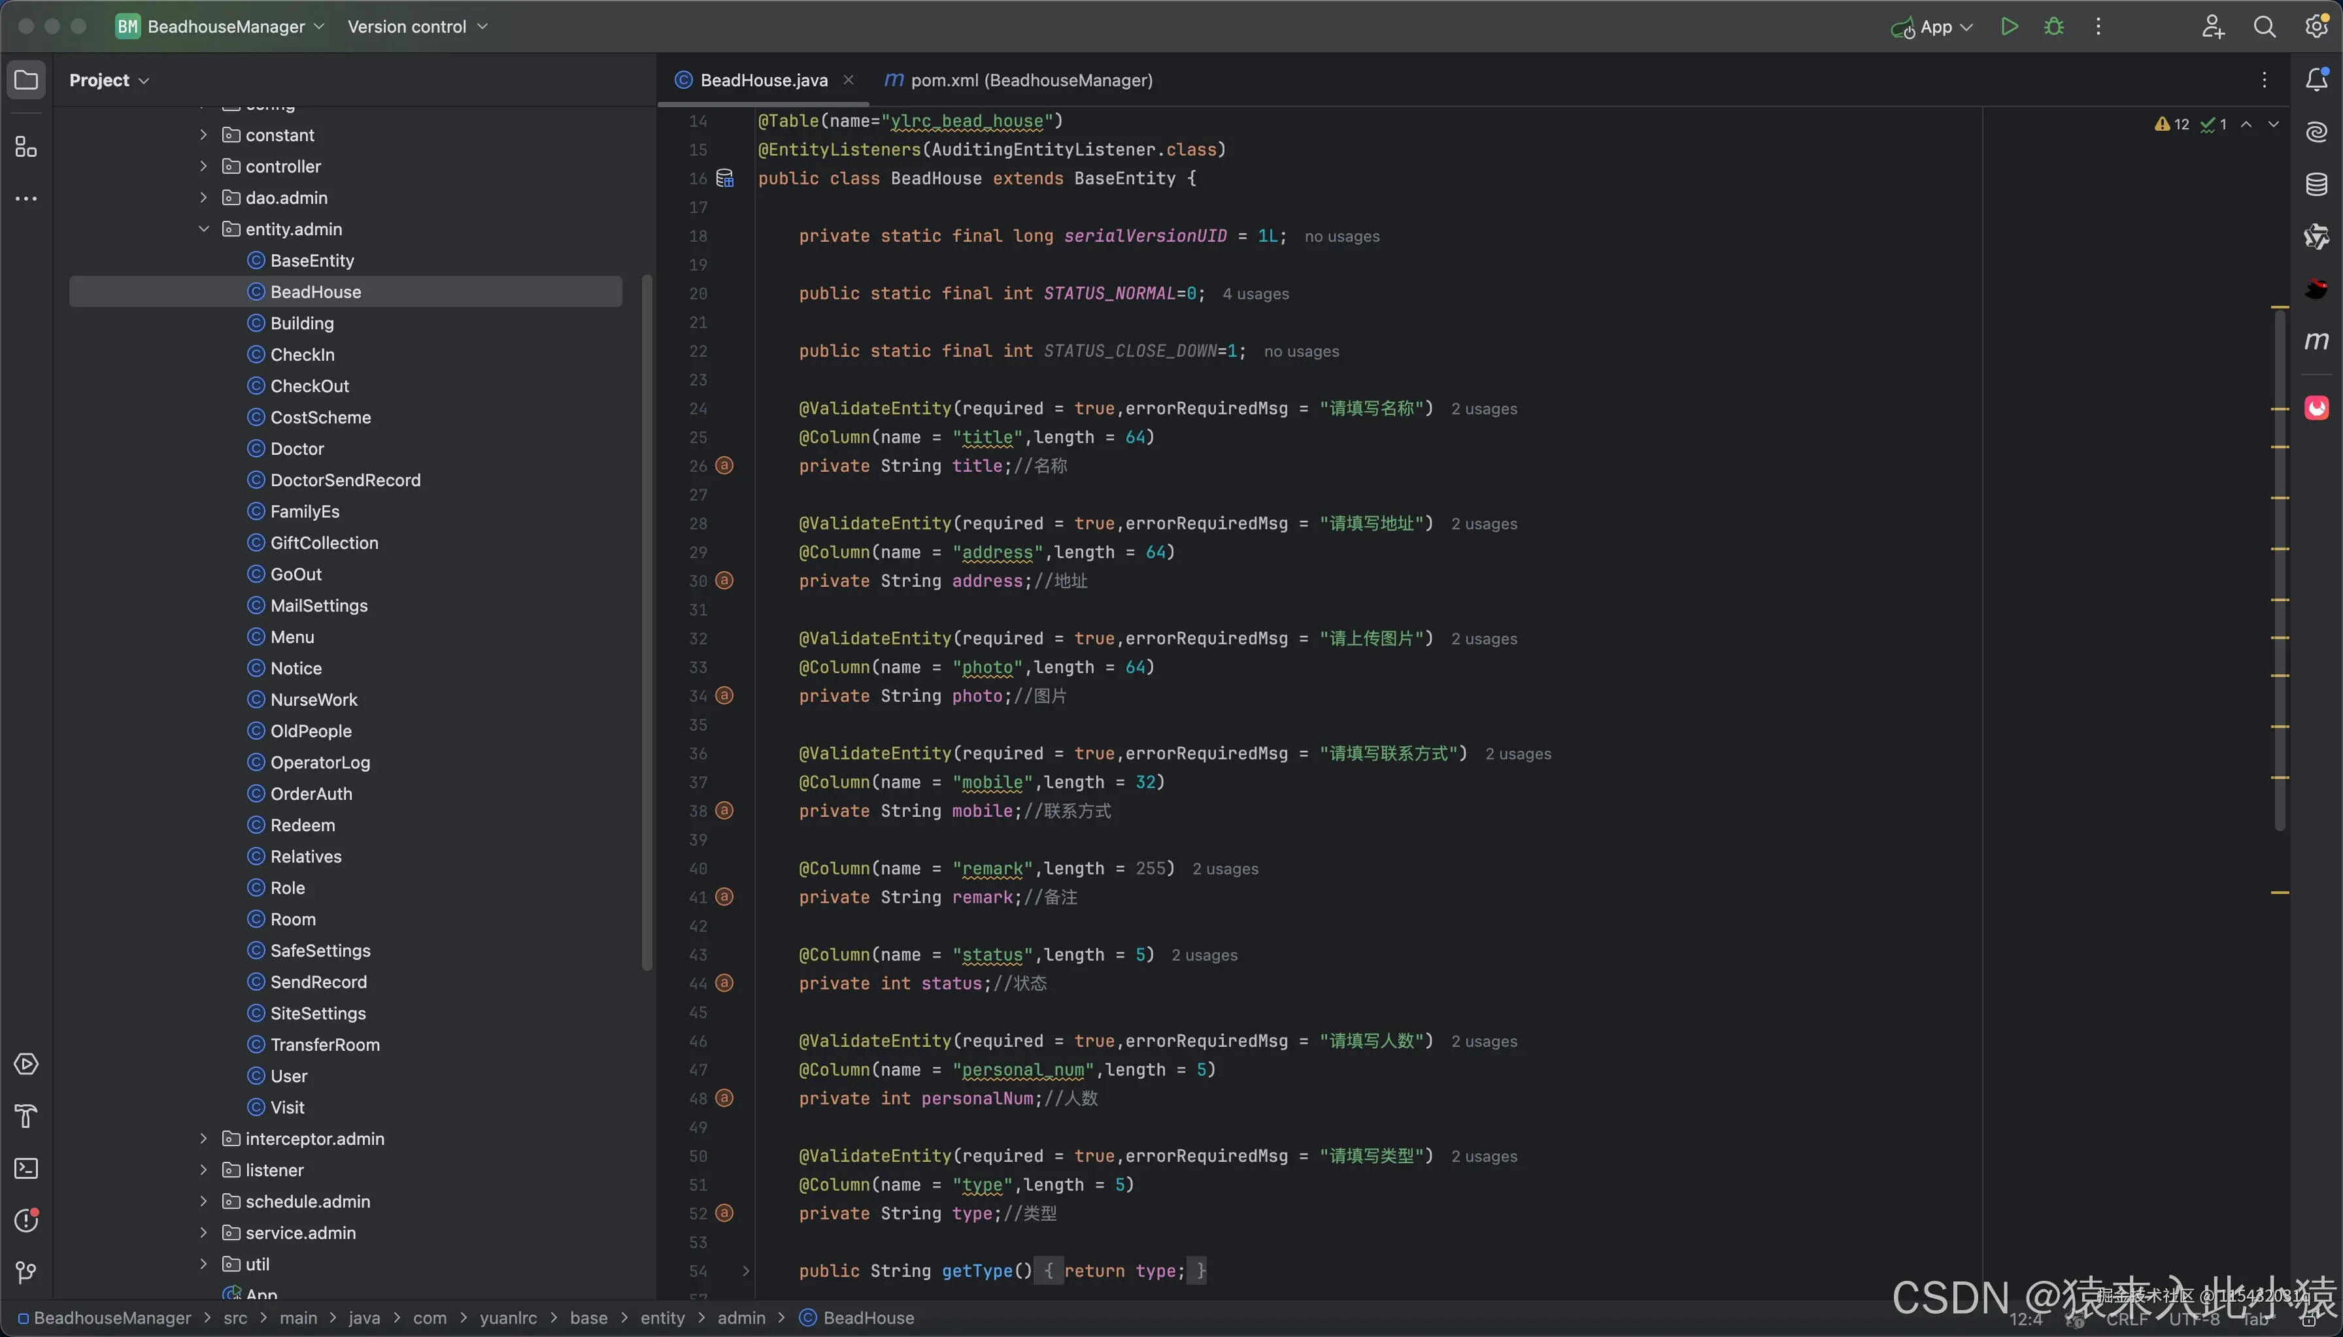Open the Git tool window

tap(25, 1273)
